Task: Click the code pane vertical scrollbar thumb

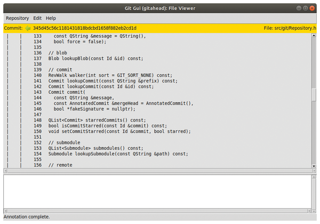Action: pyautogui.click(x=314, y=94)
